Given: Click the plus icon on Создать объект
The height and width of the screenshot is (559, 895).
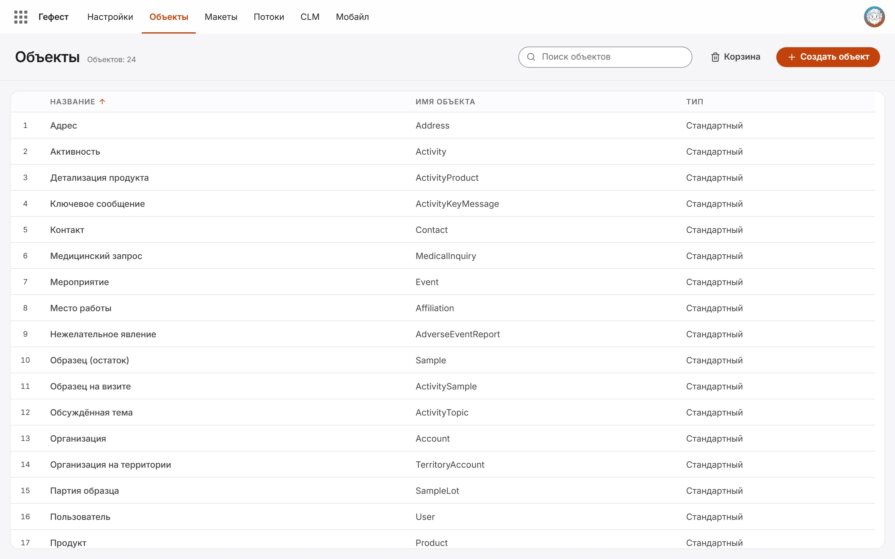Looking at the screenshot, I should pos(792,57).
